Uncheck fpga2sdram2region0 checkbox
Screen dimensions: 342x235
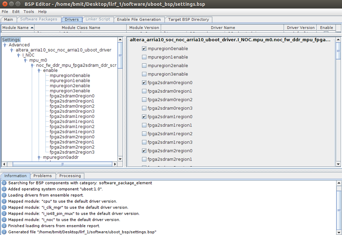(144, 151)
